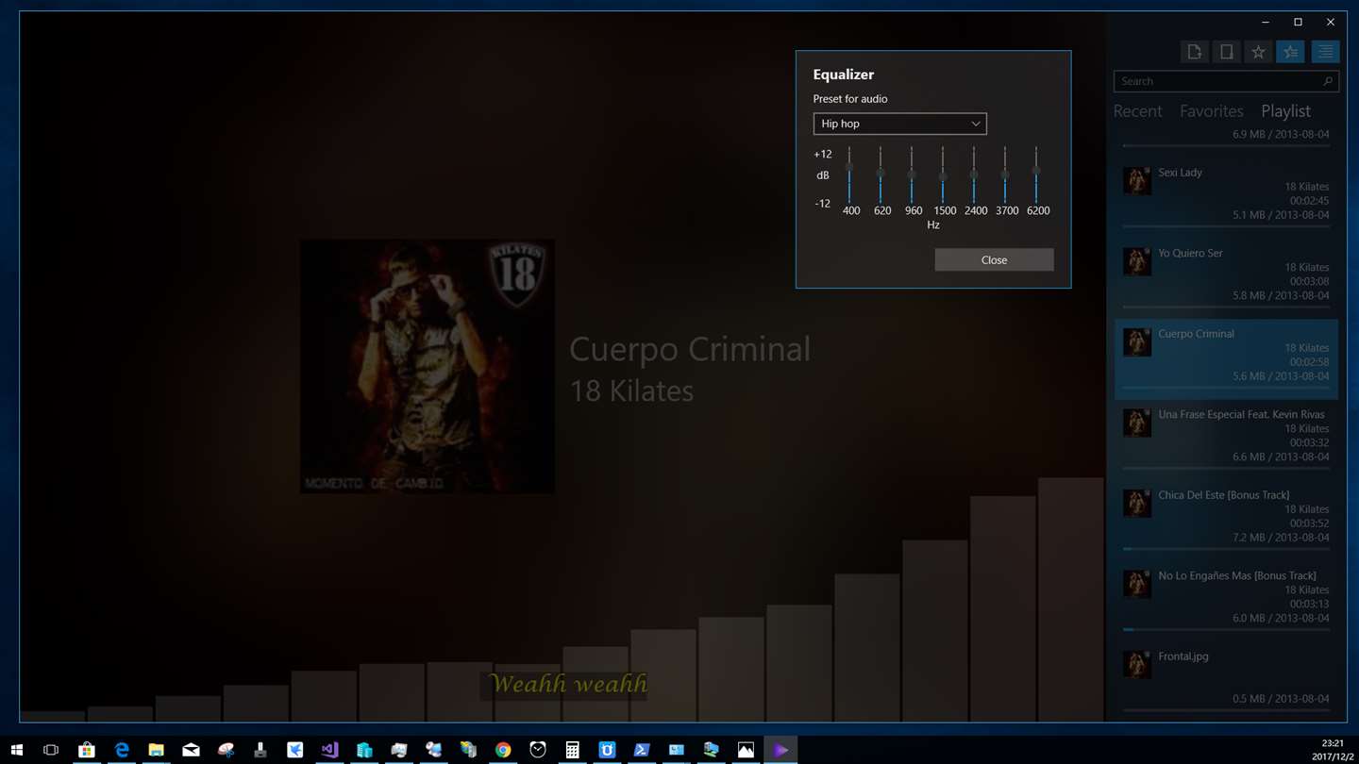Click the search magnifier icon

1328,81
